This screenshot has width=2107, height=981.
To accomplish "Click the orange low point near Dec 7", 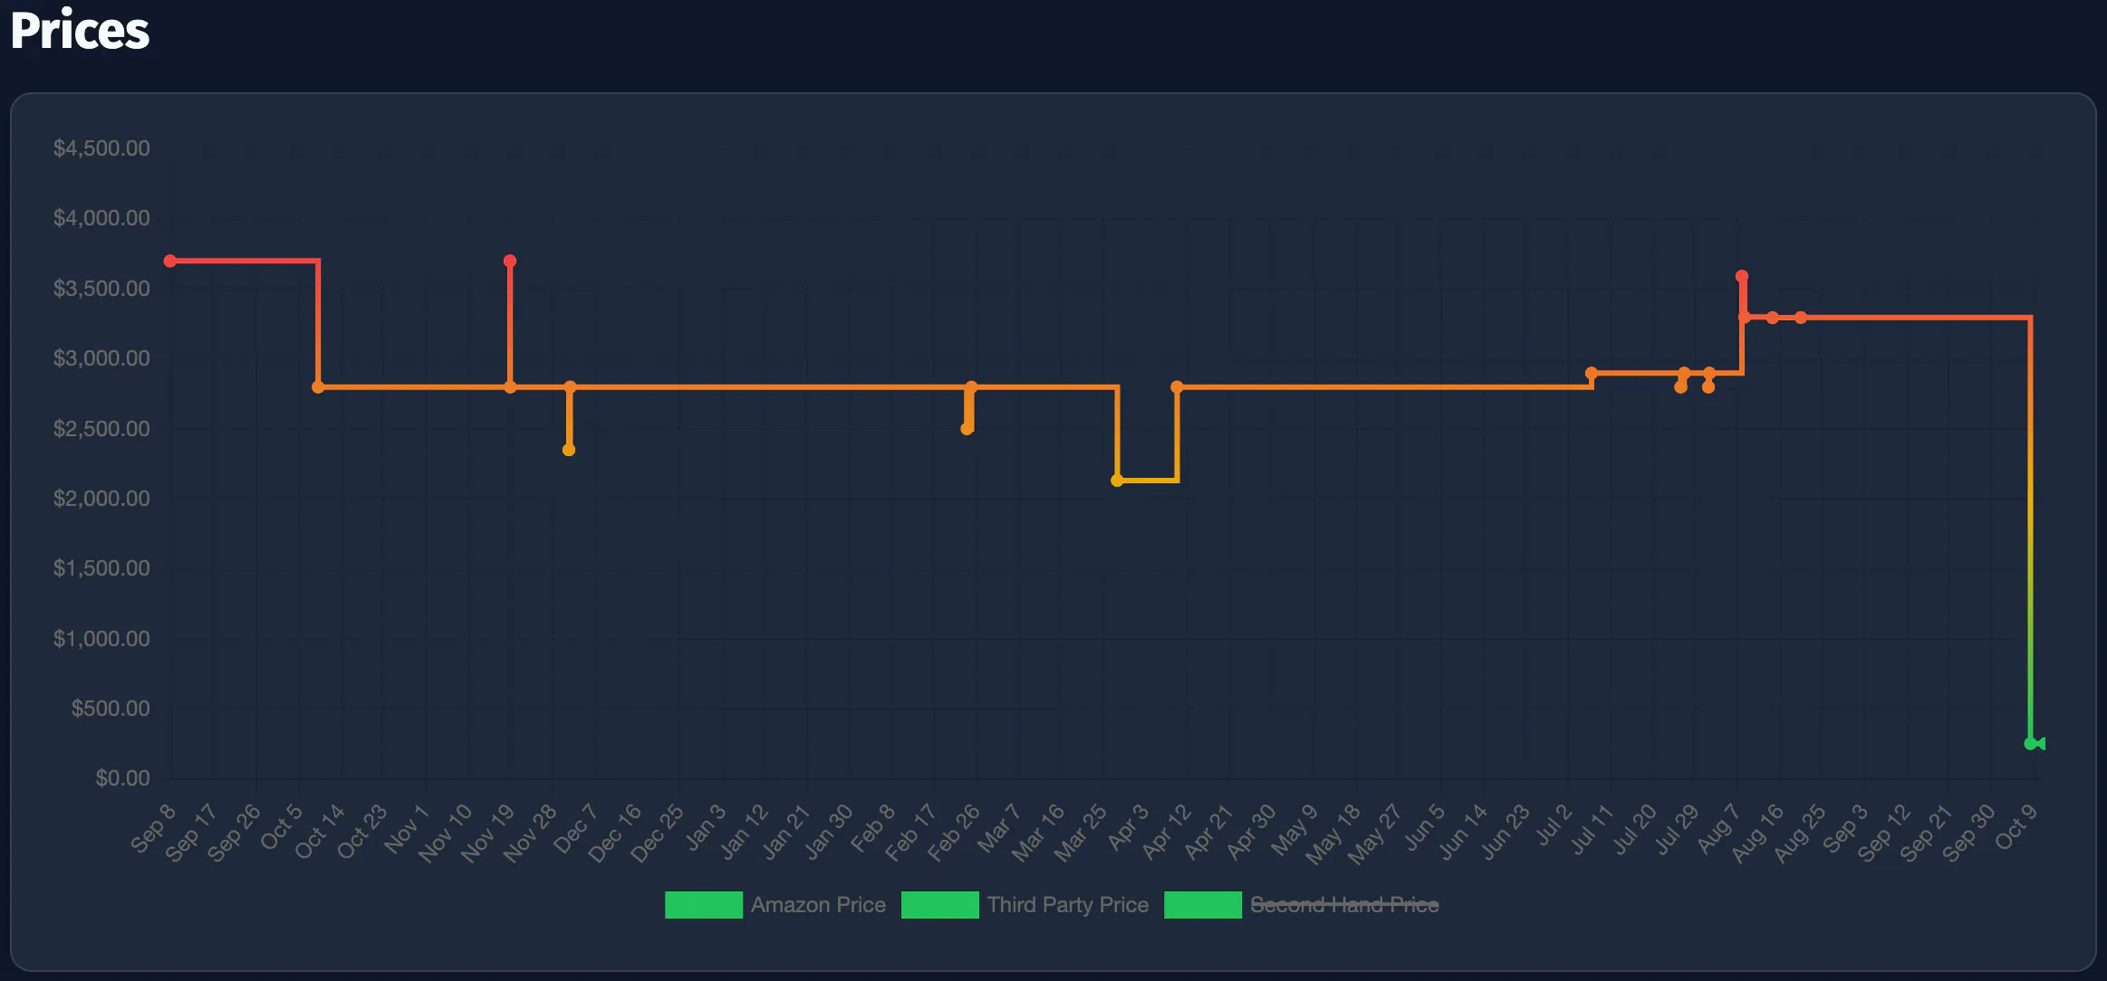I will (x=569, y=450).
